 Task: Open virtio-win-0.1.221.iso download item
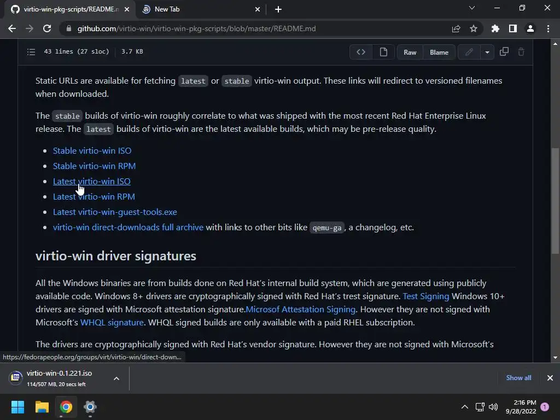coord(59,378)
